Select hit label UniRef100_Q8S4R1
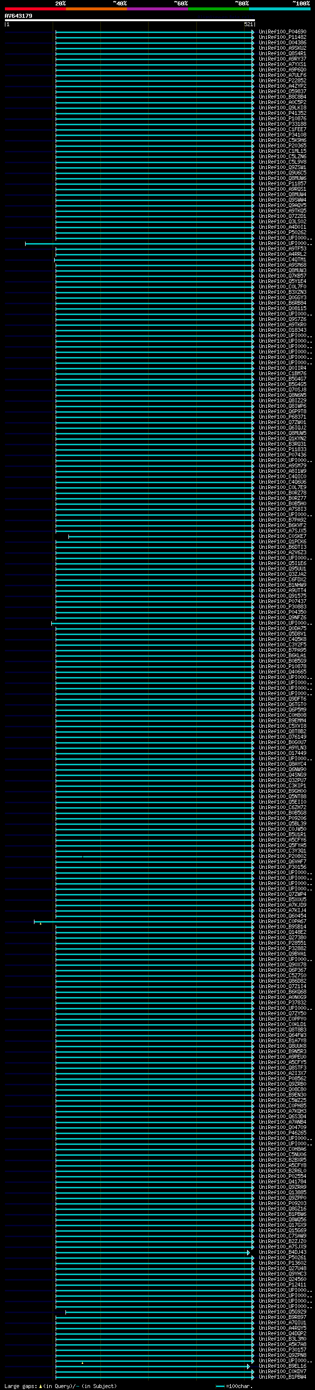 282,53
